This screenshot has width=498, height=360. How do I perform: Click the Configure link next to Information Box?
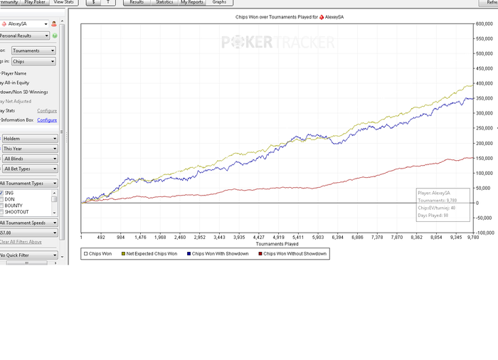point(47,120)
